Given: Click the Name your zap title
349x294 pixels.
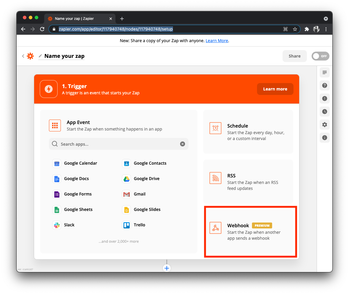Looking at the screenshot, I should [x=65, y=56].
